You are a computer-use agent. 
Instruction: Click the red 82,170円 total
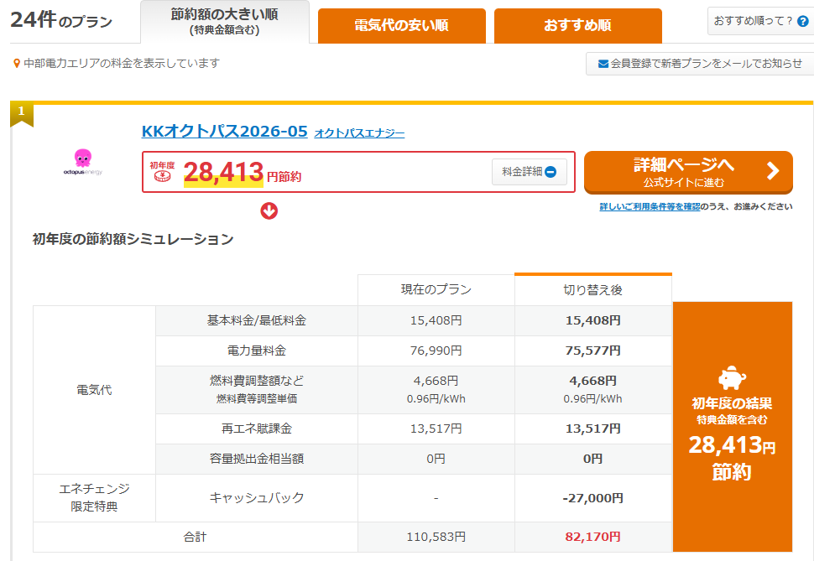tap(592, 538)
